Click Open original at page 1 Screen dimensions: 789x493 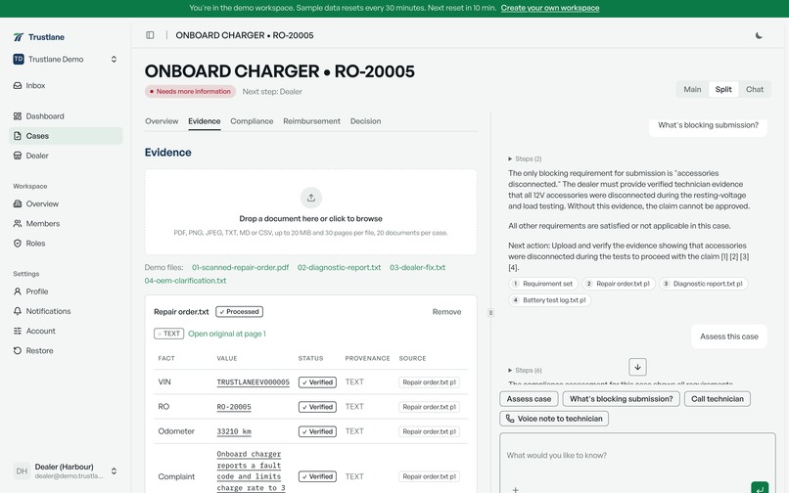(x=227, y=334)
